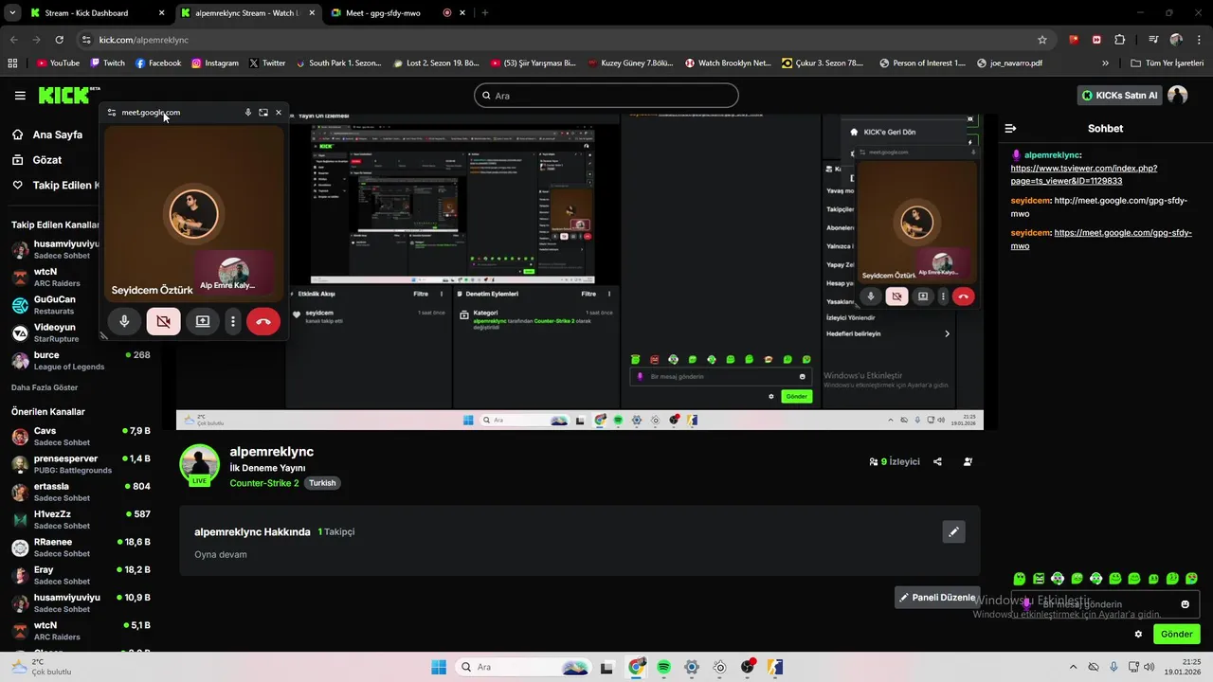The image size is (1213, 682).
Task: Open underlined meet.google.com link in chat
Action: pos(1101,239)
